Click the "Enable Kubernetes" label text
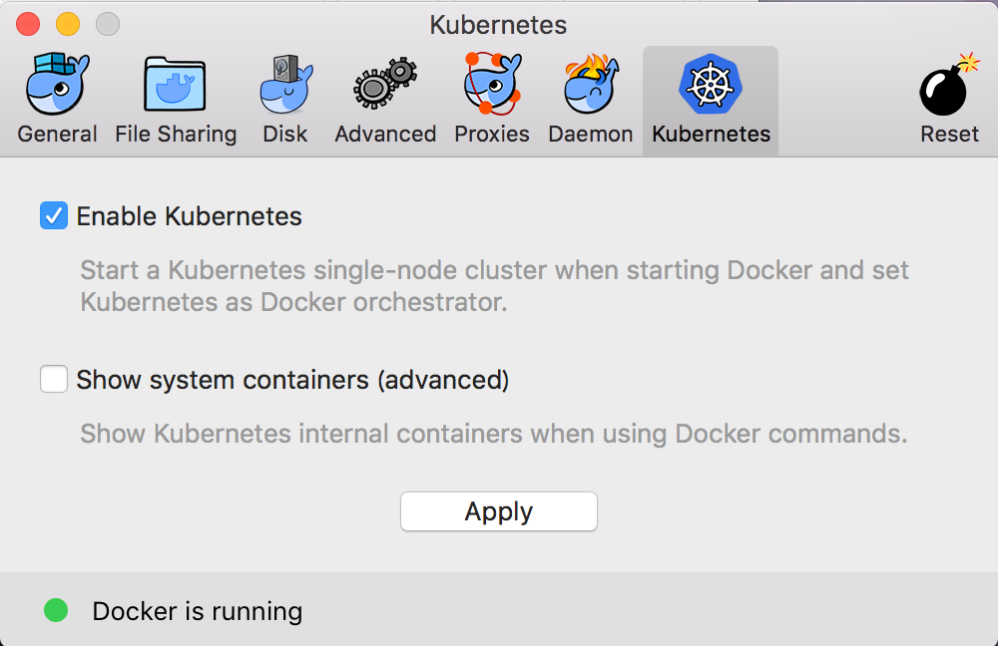The width and height of the screenshot is (998, 646). pos(189,216)
